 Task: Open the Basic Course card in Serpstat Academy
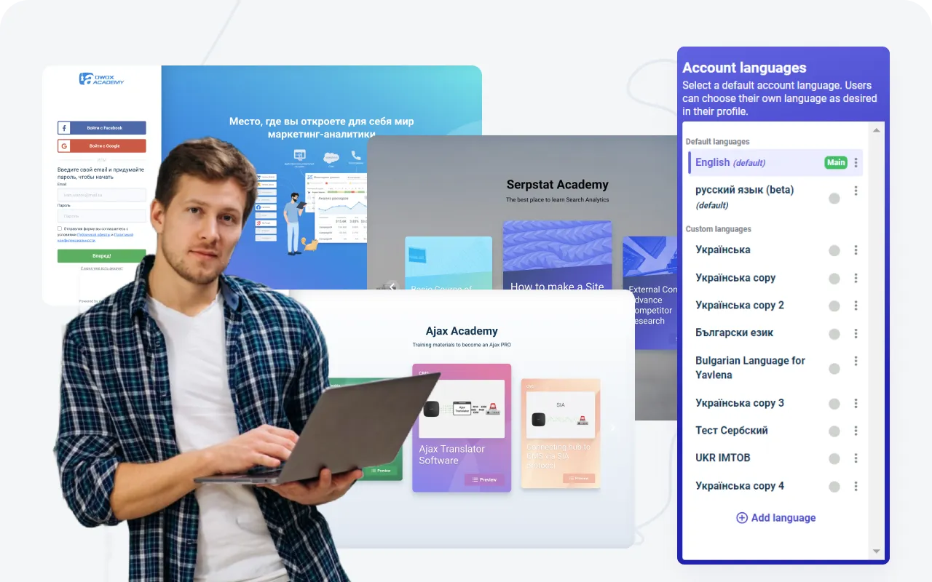click(x=449, y=263)
